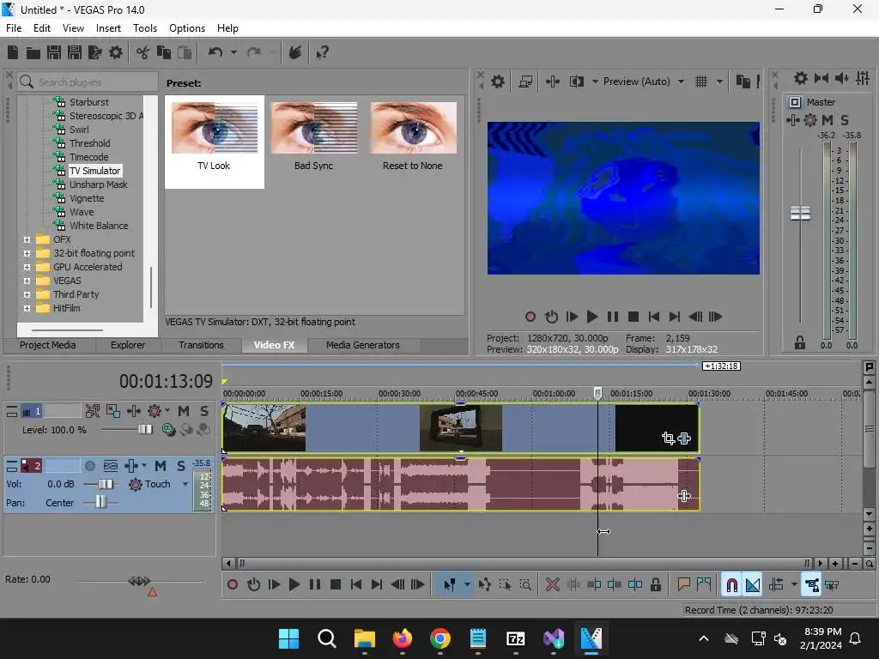Select the zoom edit tool
Image resolution: width=879 pixels, height=659 pixels.
pyautogui.click(x=525, y=585)
